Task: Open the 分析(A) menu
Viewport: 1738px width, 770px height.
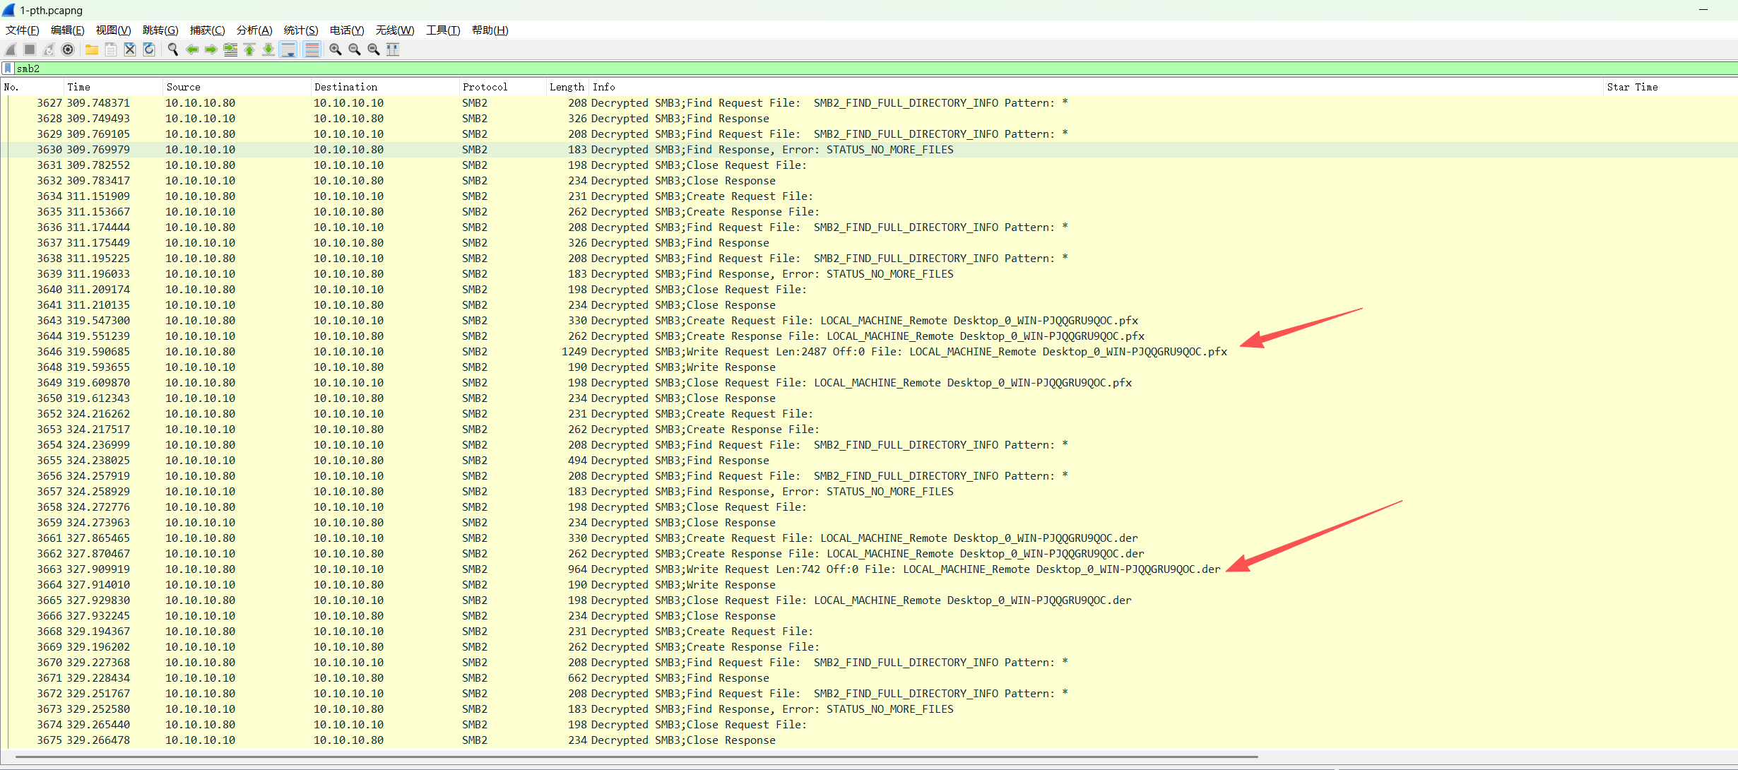Action: 254,30
